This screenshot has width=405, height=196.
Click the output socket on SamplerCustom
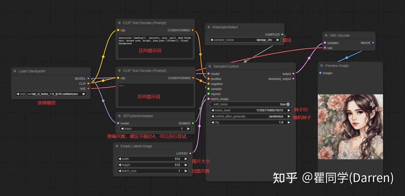(x=293, y=74)
